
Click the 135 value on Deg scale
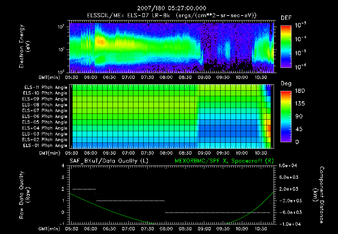[x=300, y=104]
